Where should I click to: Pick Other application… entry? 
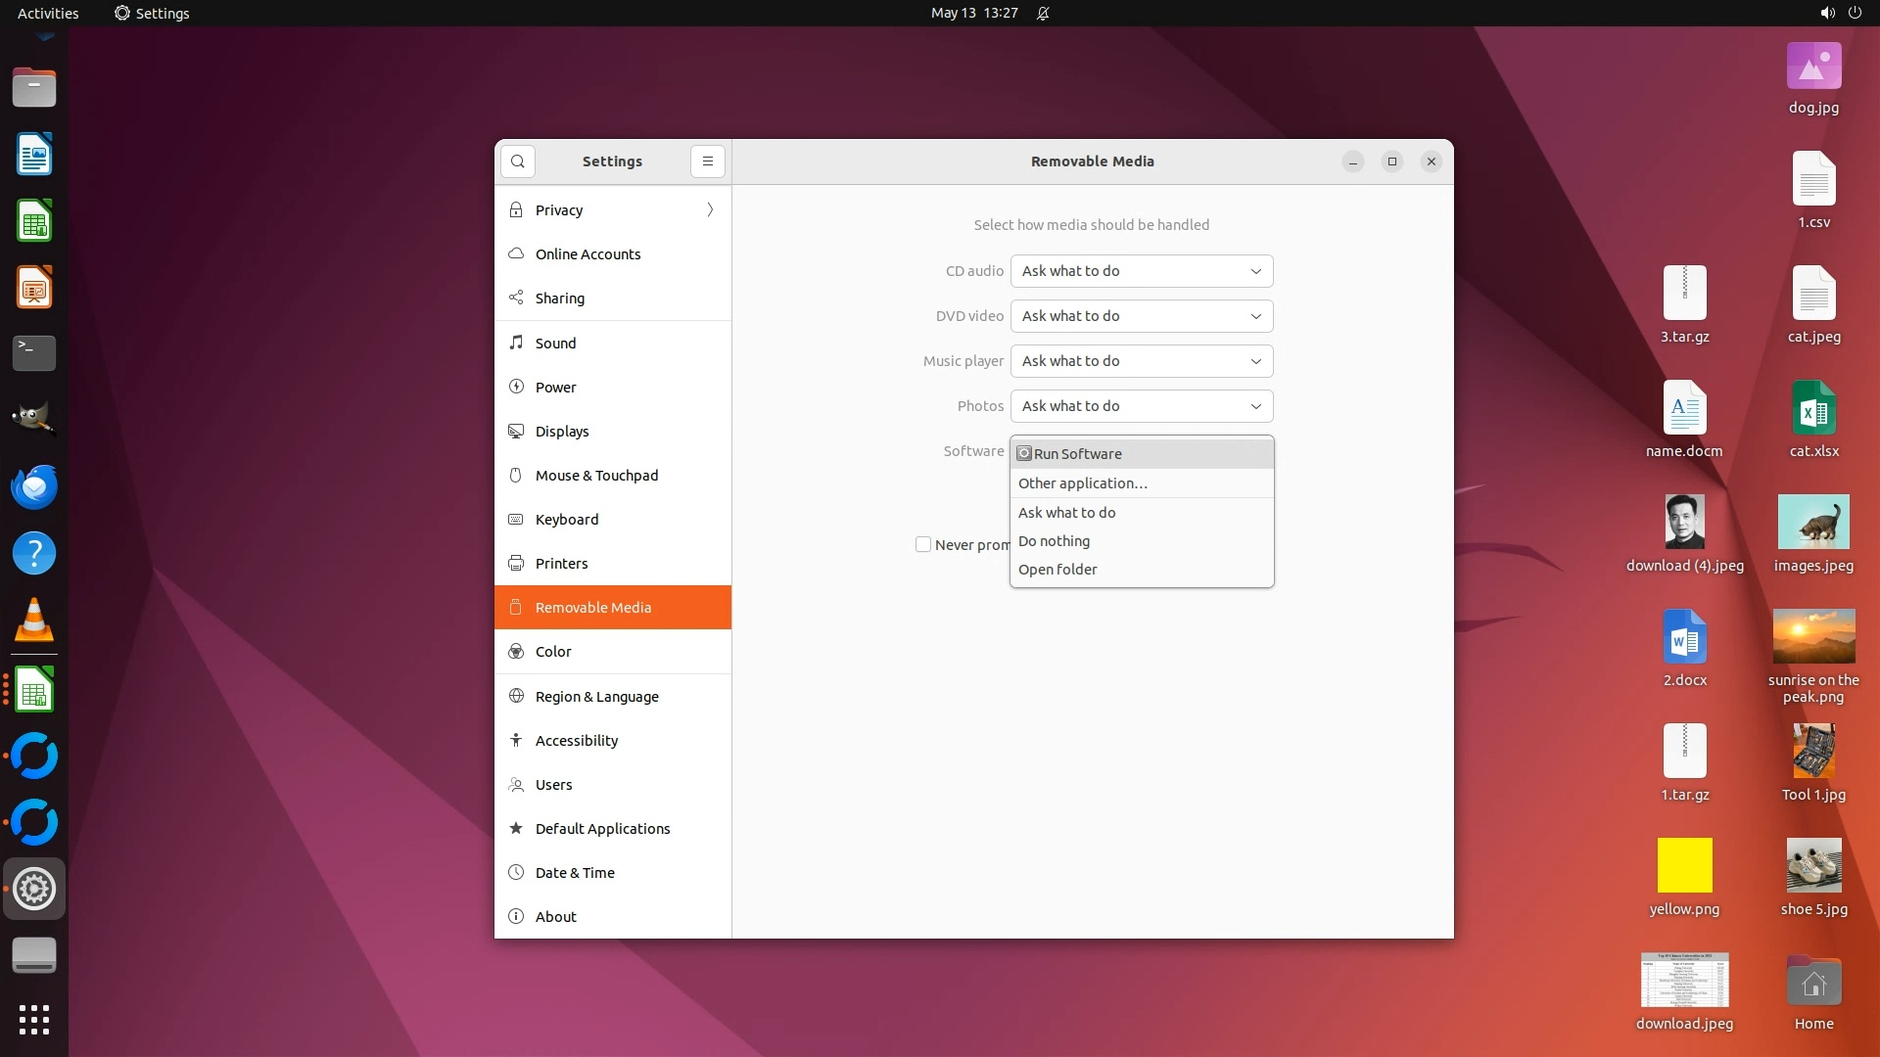(1083, 483)
